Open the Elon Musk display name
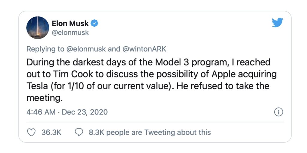The image size is (307, 153). coord(70,24)
